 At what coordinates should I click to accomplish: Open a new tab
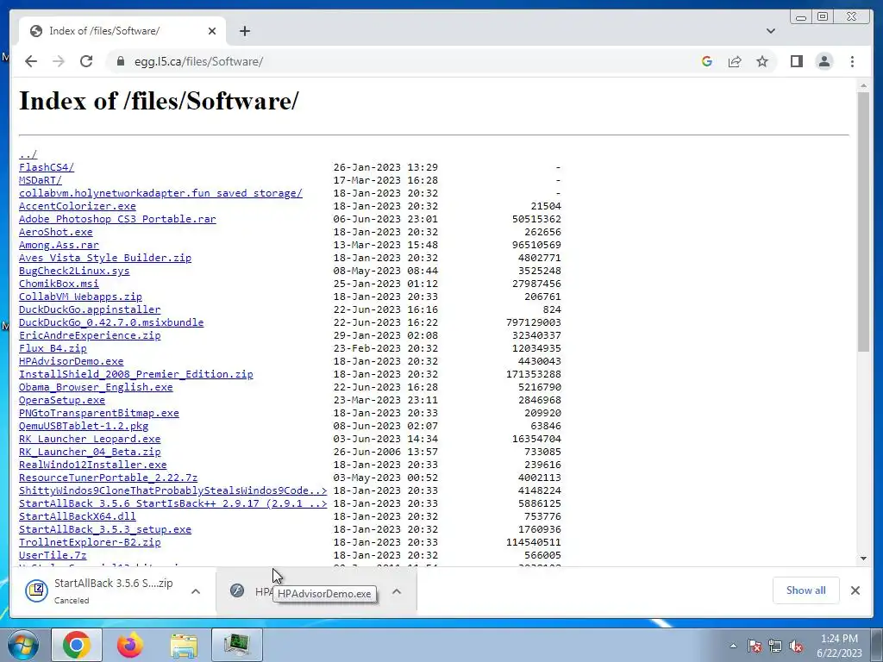point(244,31)
